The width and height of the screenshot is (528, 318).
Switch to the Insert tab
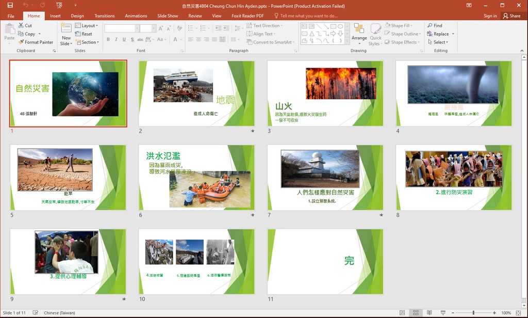pyautogui.click(x=55, y=16)
